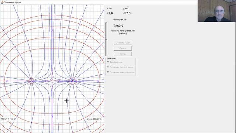Click the app icon in the title bar
Image resolution: width=236 pixels, height=133 pixels.
2,2
